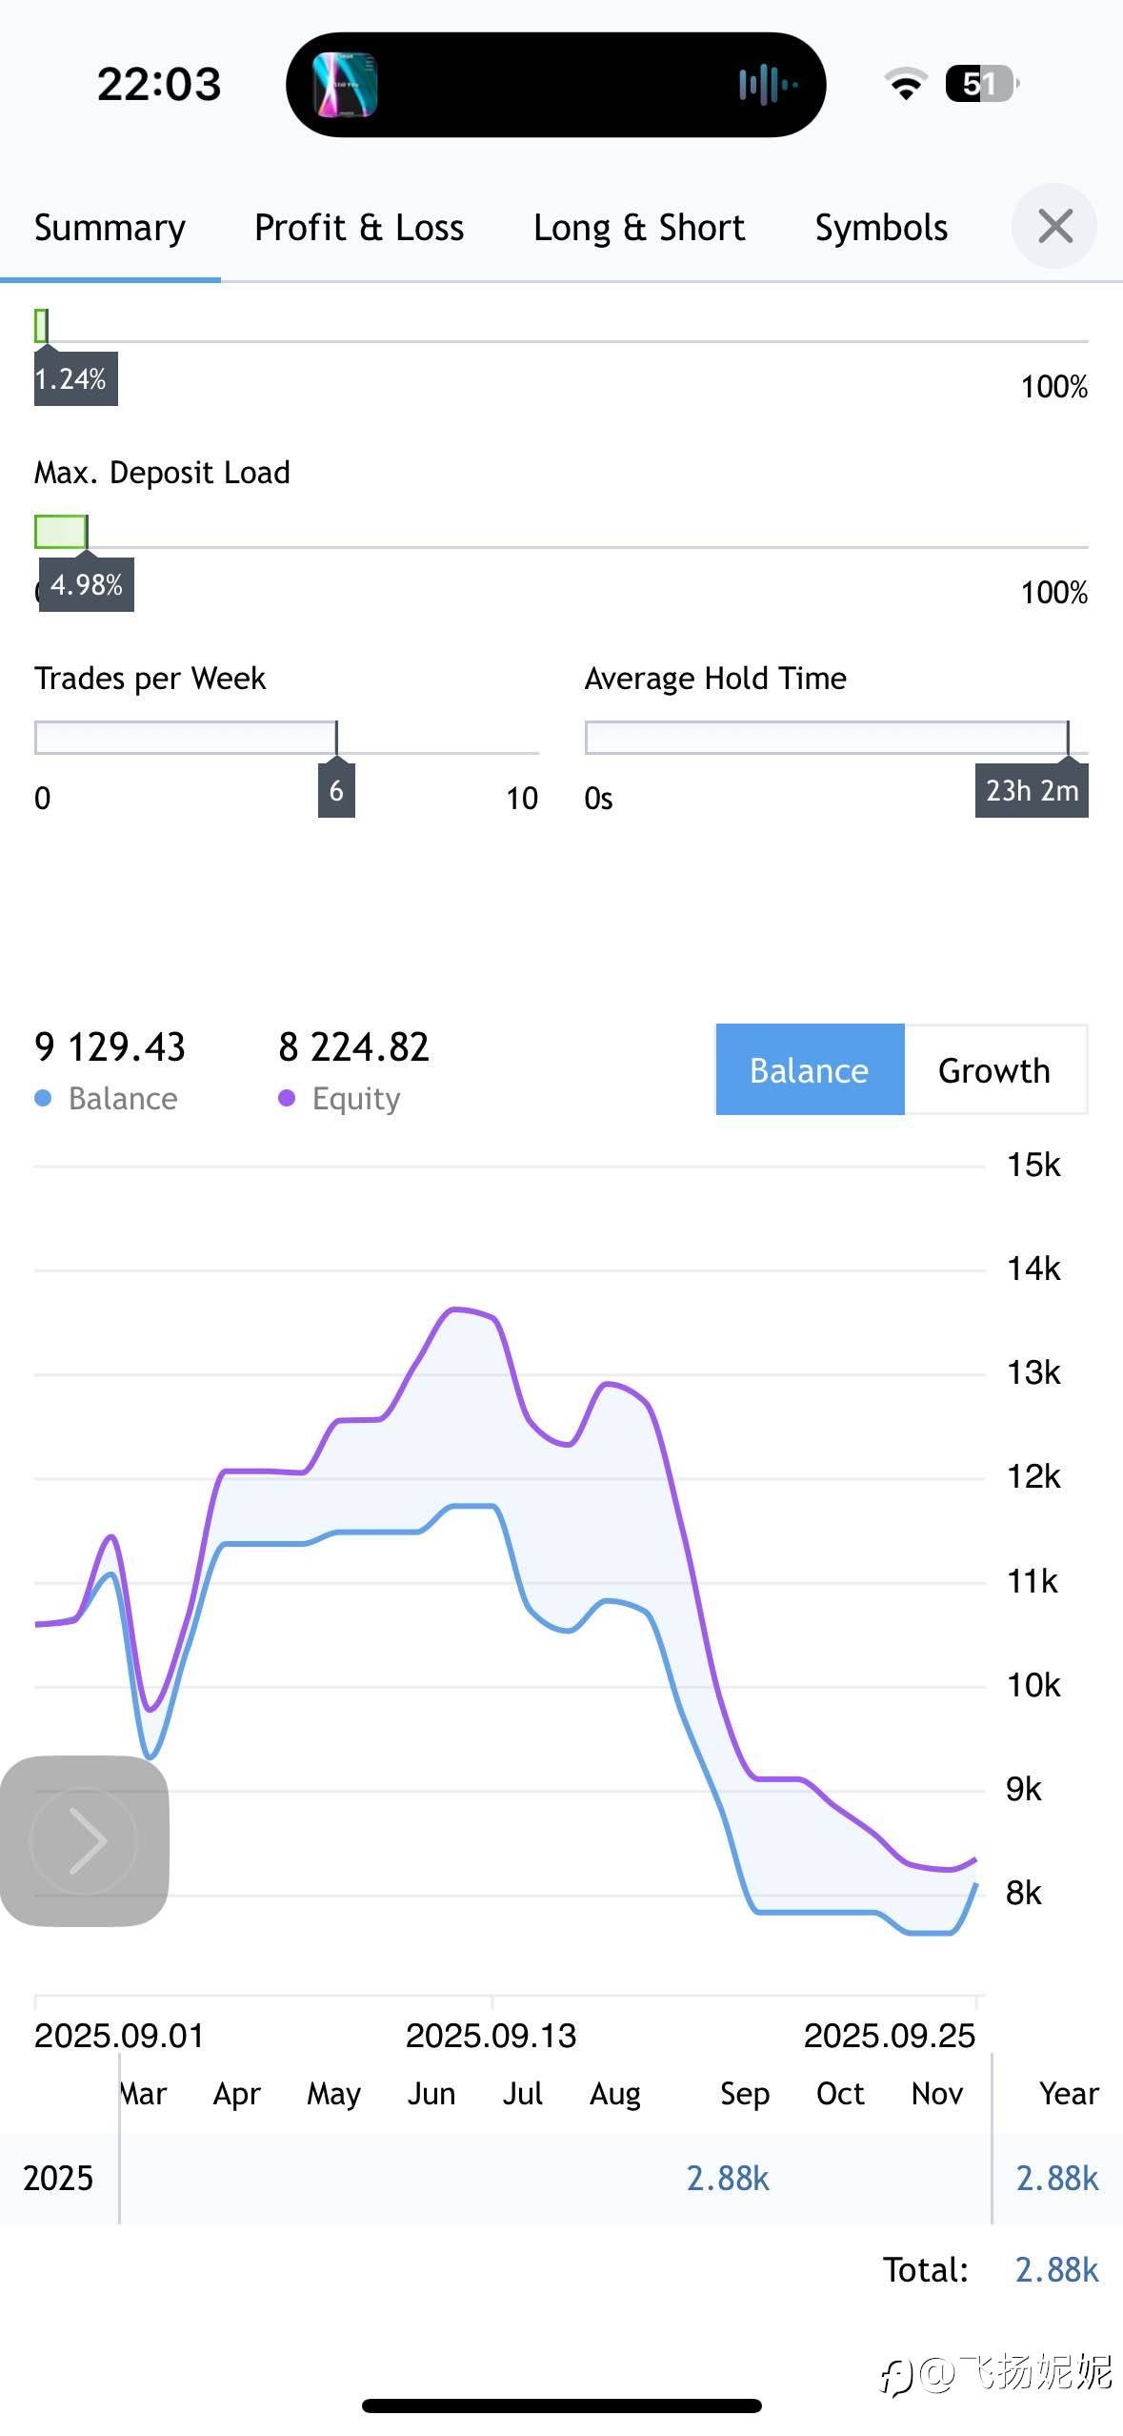
Task: Tap the Average Hold Time 23h 2m marker
Action: 1032,790
